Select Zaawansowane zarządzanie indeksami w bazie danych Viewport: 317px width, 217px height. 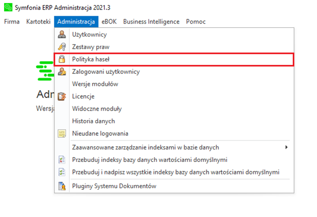pyautogui.click(x=174, y=147)
